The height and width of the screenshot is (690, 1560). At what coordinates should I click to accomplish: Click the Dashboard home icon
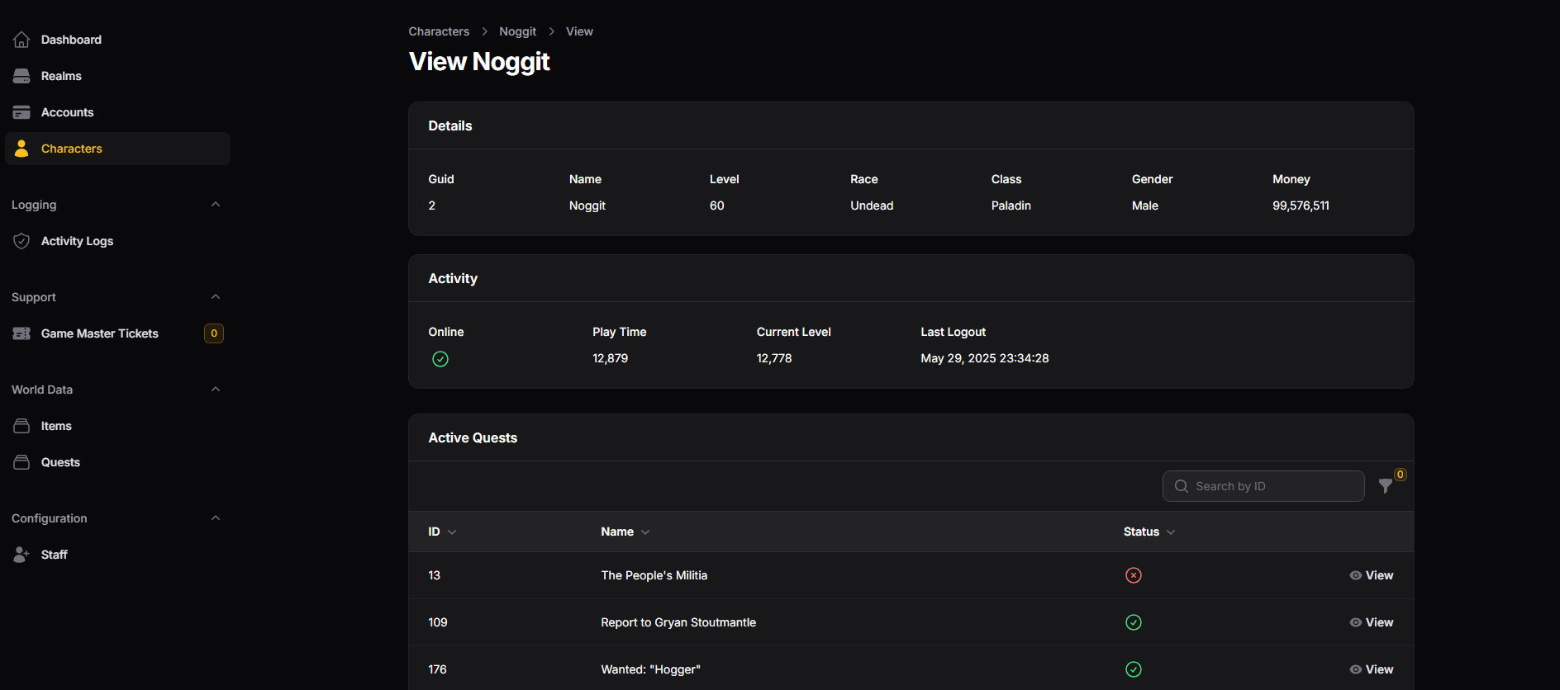[21, 40]
